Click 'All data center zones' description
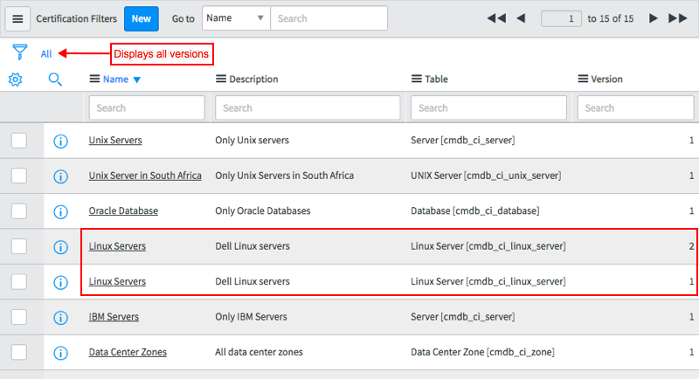The height and width of the screenshot is (379, 699). 259,352
